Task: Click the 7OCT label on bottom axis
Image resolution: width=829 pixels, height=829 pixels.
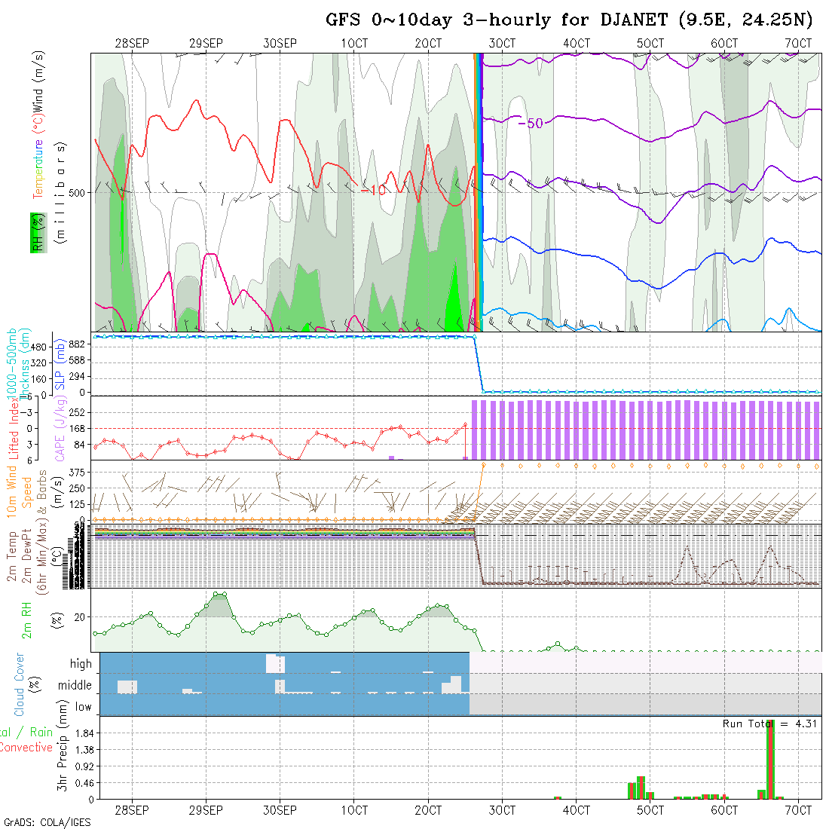Action: pyautogui.click(x=798, y=810)
